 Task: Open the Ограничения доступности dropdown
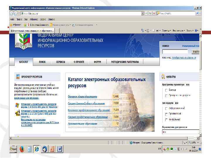181,132
